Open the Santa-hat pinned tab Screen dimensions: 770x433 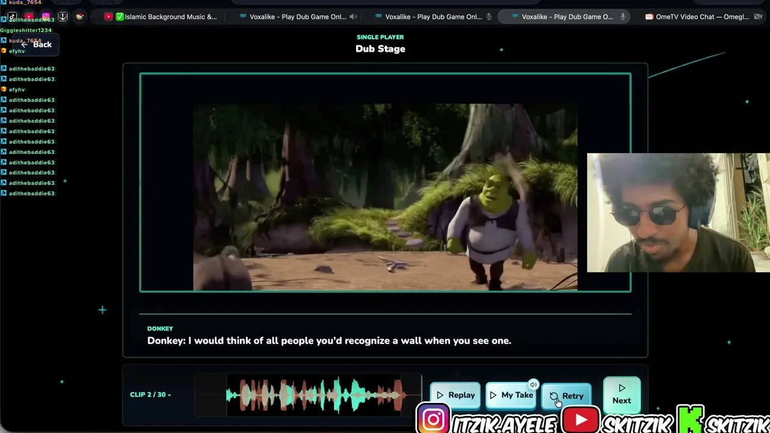click(x=79, y=17)
